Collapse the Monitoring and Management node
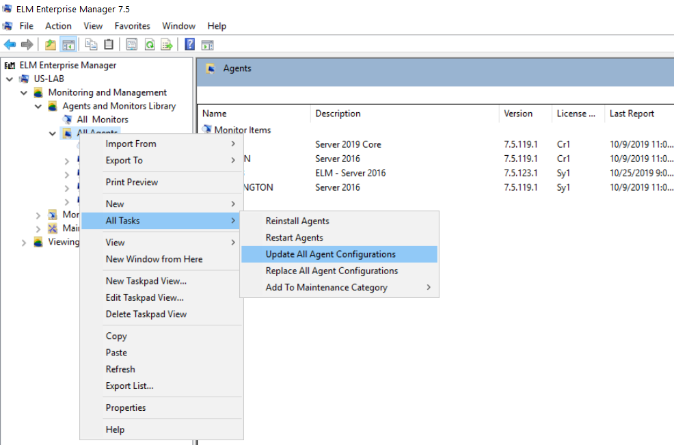The image size is (674, 445). [x=24, y=92]
